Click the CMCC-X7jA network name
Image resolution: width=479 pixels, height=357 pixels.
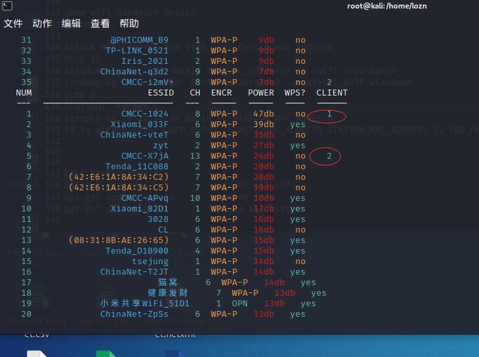click(x=145, y=156)
